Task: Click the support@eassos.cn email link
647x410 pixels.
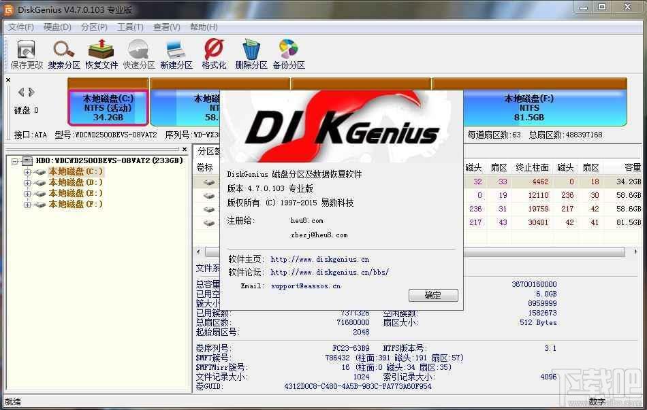Action: click(306, 286)
